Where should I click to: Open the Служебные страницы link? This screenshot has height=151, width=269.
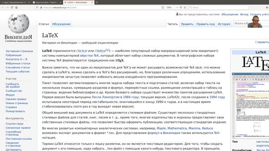coord(13,133)
